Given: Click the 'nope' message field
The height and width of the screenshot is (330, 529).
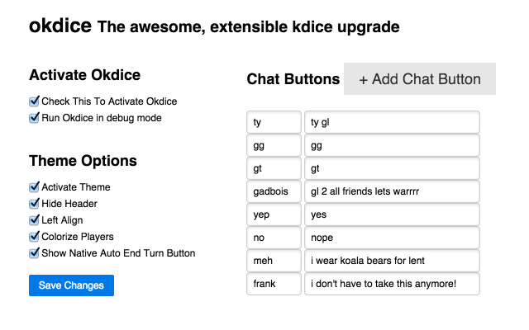Looking at the screenshot, I should pos(392,238).
